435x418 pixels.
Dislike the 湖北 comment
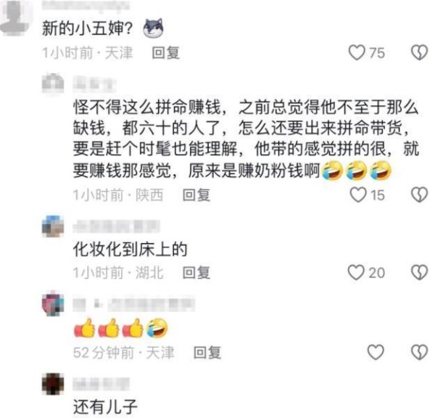[419, 272]
